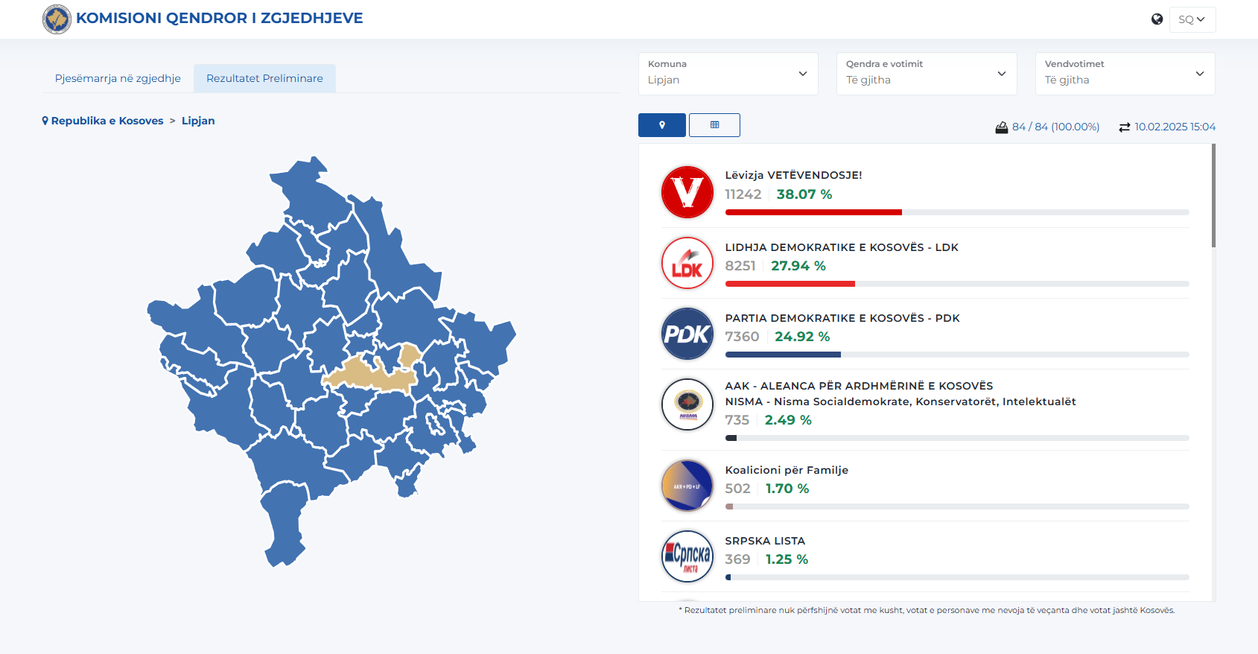Click the AAK-NISMA dark progress bar
This screenshot has height=654, width=1258.
(x=957, y=438)
